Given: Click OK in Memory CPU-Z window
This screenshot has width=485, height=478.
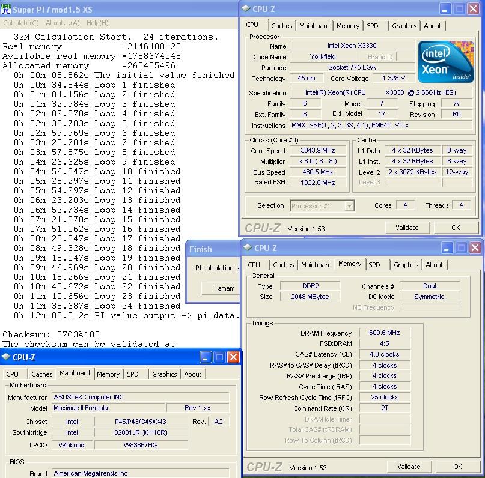Looking at the screenshot, I should (457, 467).
